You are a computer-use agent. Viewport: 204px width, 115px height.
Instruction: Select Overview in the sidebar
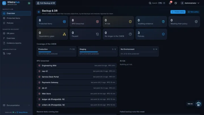[16, 13]
